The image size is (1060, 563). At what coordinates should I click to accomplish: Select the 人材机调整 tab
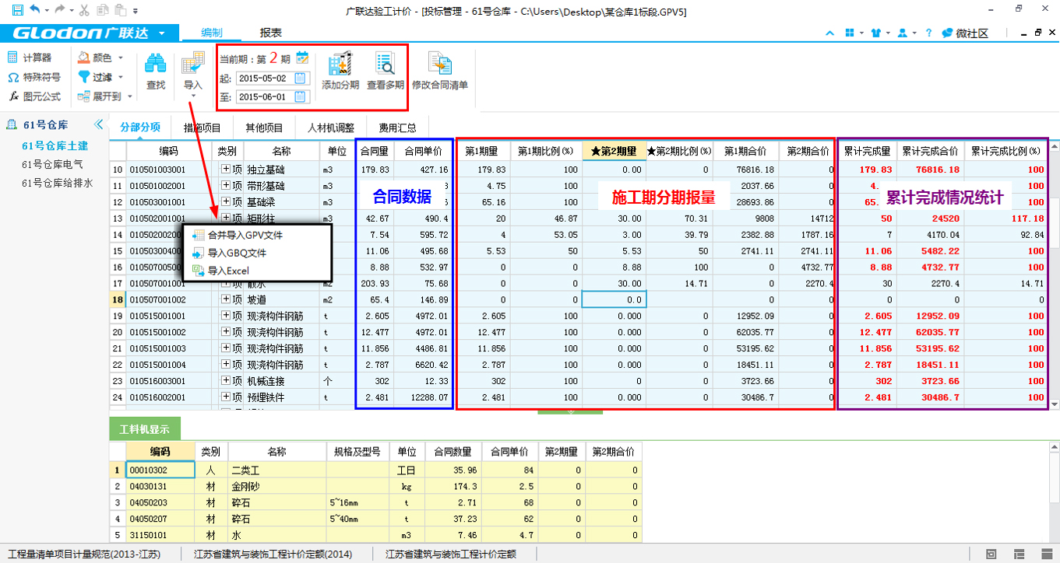click(331, 128)
